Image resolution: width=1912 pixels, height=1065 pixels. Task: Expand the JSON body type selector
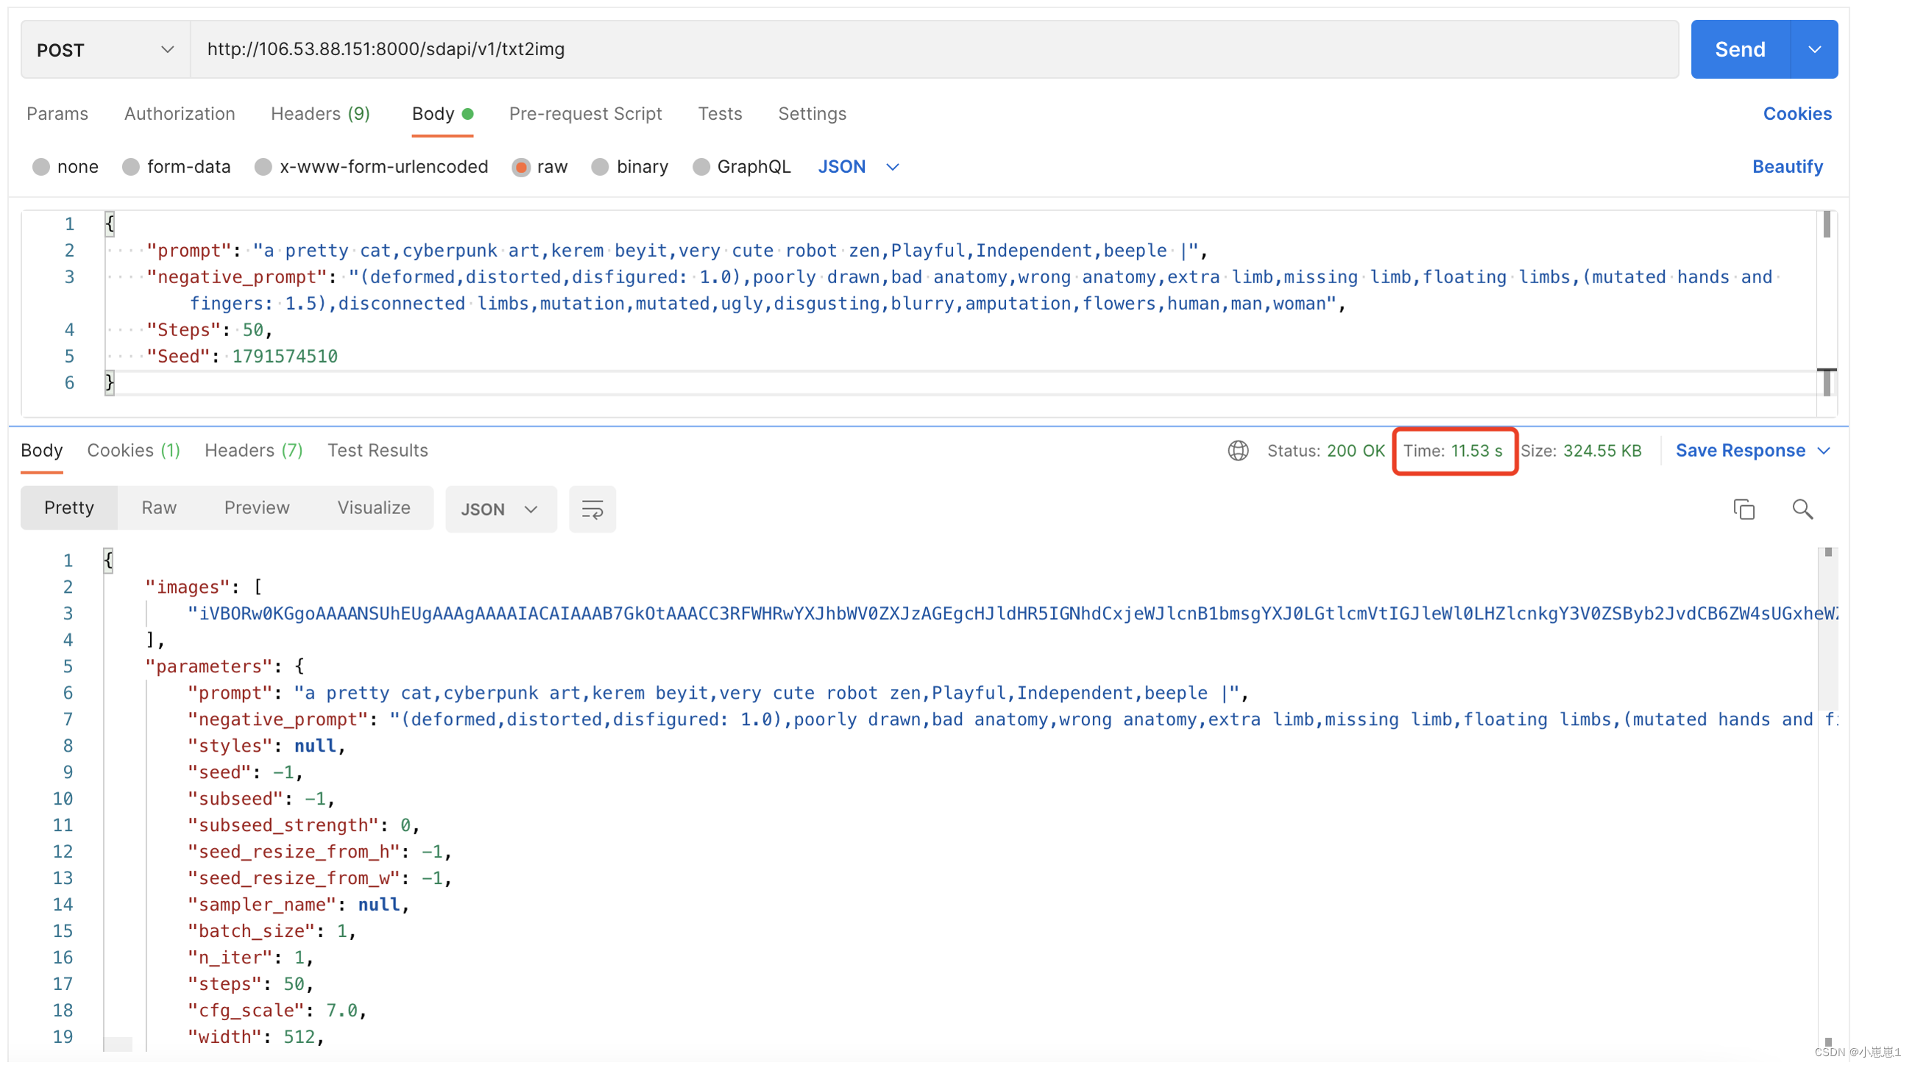pos(860,166)
